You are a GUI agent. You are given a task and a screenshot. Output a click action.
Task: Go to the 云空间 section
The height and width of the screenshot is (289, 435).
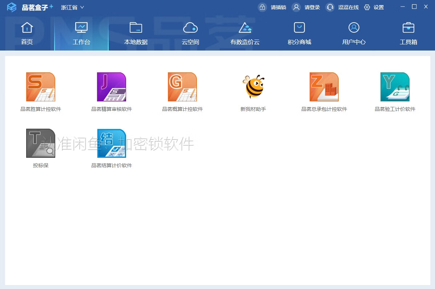tap(190, 33)
